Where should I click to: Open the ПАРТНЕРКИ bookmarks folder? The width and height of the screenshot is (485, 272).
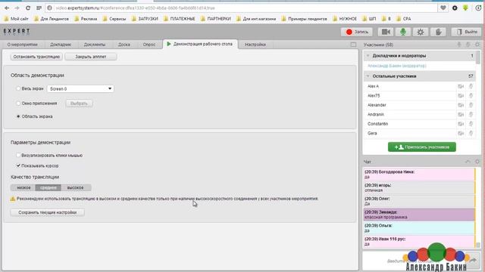[216, 19]
